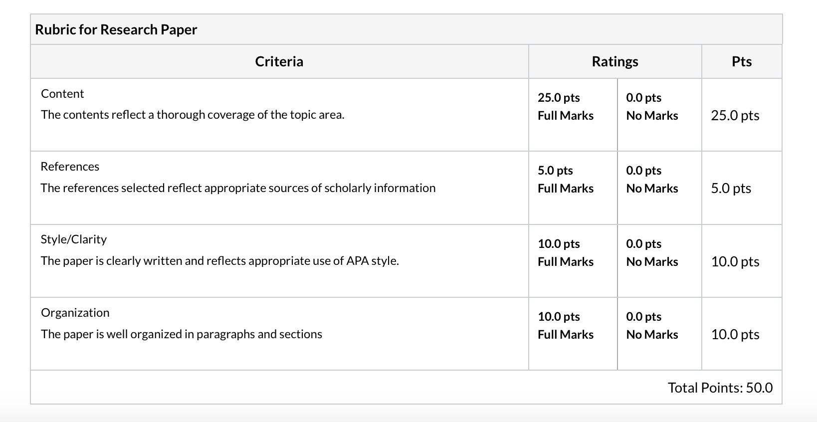This screenshot has height=422, width=817.
Task: Click the Organization row 10.0 pts total
Action: point(735,334)
